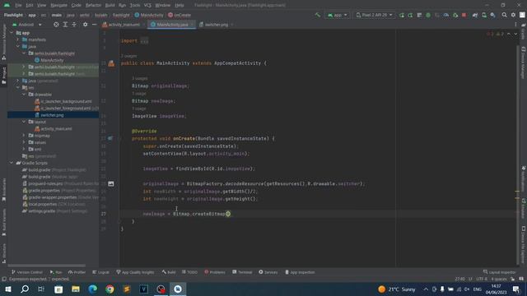Open the Layout Inspector tool window
This screenshot has width=527, height=296.
(x=500, y=272)
